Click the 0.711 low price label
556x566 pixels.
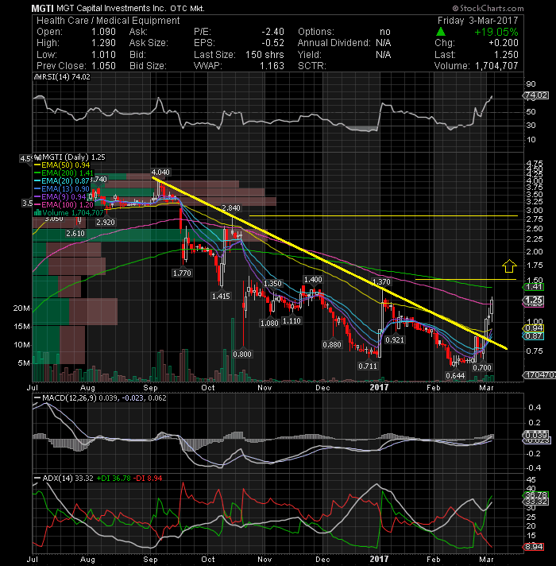click(368, 366)
